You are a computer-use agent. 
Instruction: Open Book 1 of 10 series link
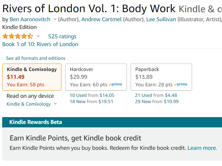40,44
